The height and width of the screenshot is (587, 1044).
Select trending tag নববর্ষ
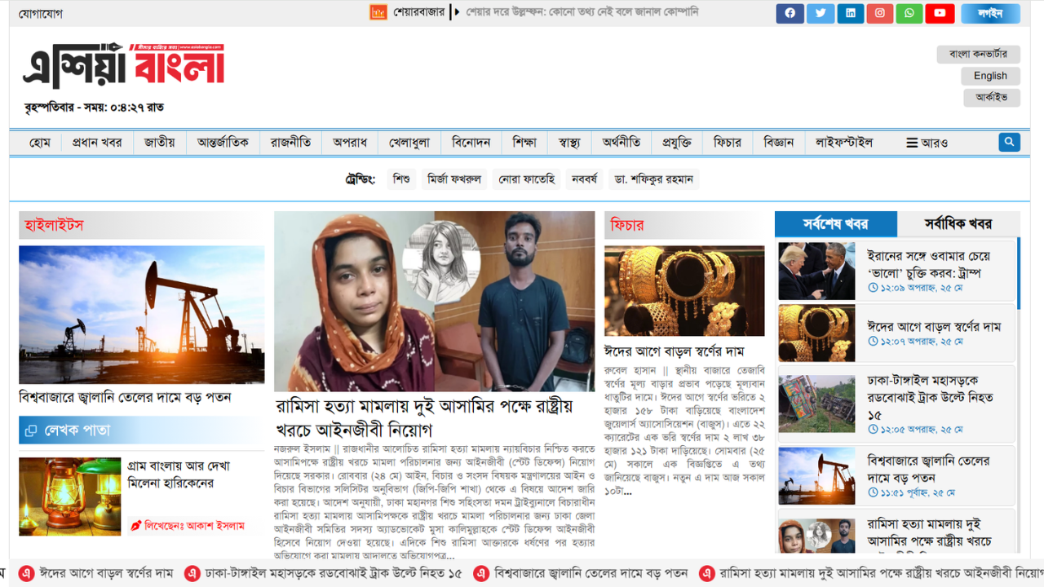click(585, 179)
